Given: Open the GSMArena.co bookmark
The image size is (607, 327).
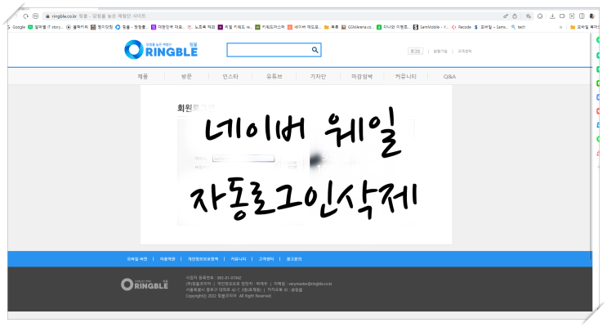Looking at the screenshot, I should click(x=357, y=27).
